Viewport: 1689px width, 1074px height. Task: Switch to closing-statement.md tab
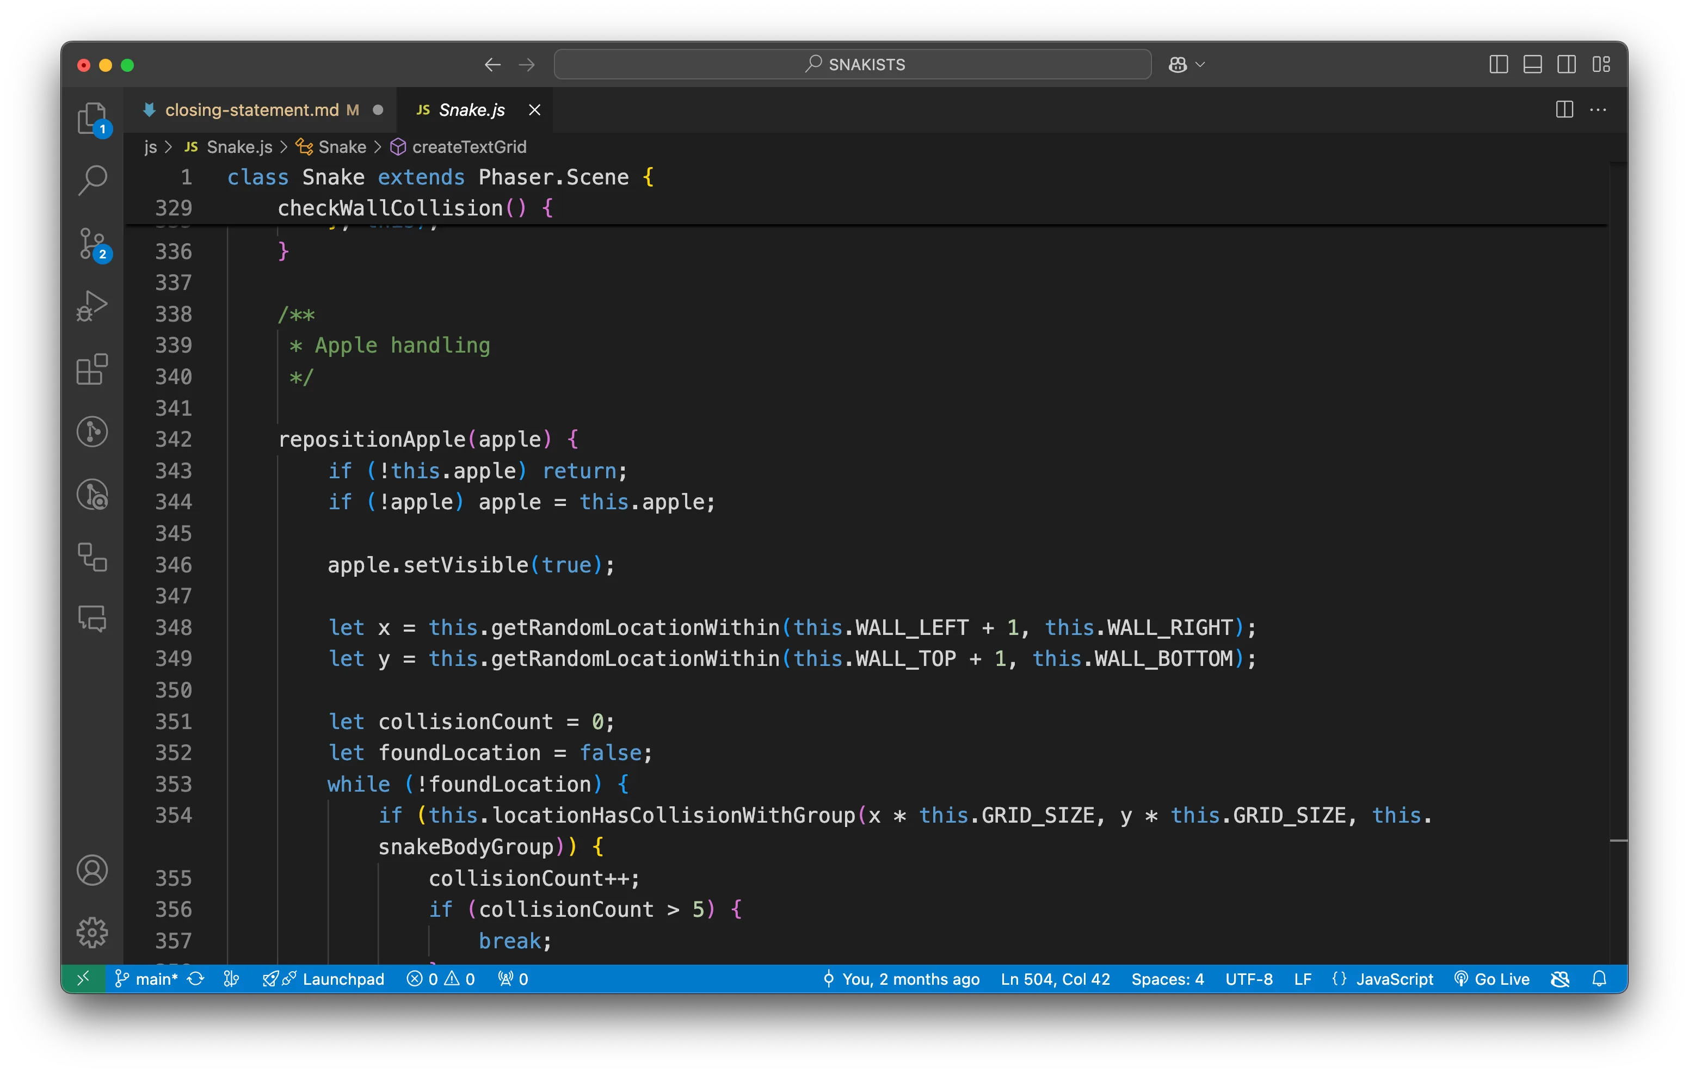coord(261,109)
